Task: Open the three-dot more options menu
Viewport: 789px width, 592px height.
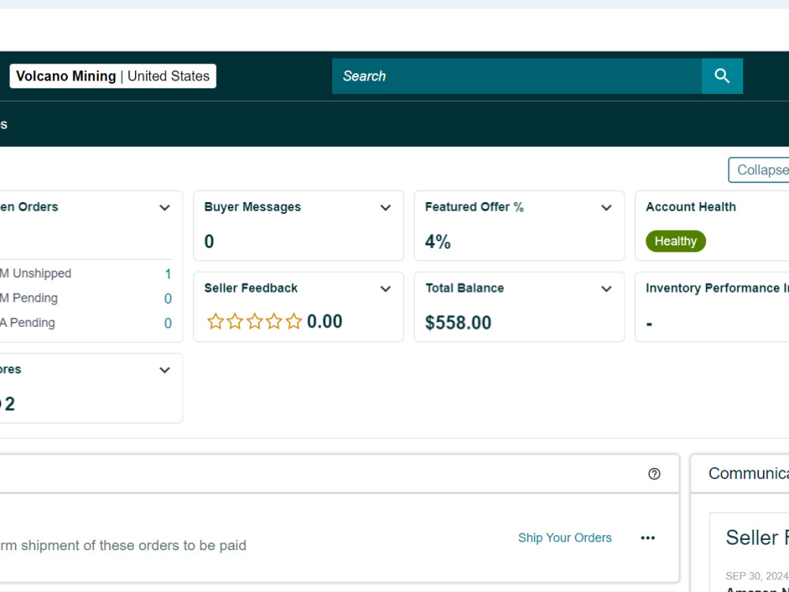Action: (648, 538)
